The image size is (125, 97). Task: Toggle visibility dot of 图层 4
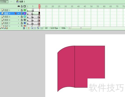[x=18, y=13]
